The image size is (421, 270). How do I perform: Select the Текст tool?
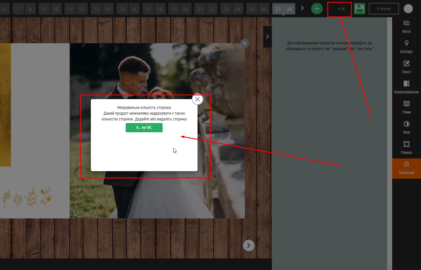(406, 67)
